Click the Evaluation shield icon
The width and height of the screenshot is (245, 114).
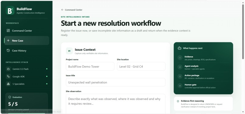10,97
